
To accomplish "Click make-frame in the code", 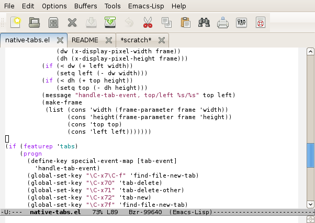I will point(64,102).
